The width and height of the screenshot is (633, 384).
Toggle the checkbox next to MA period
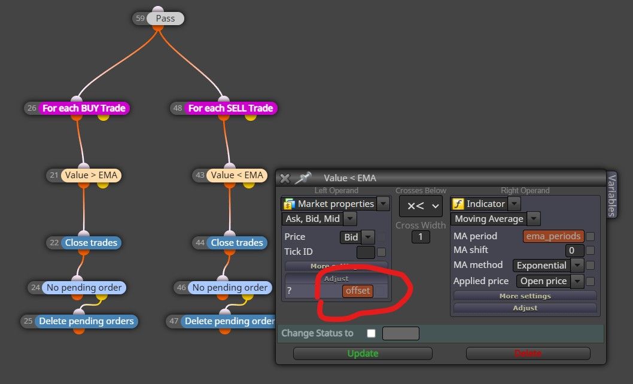590,236
